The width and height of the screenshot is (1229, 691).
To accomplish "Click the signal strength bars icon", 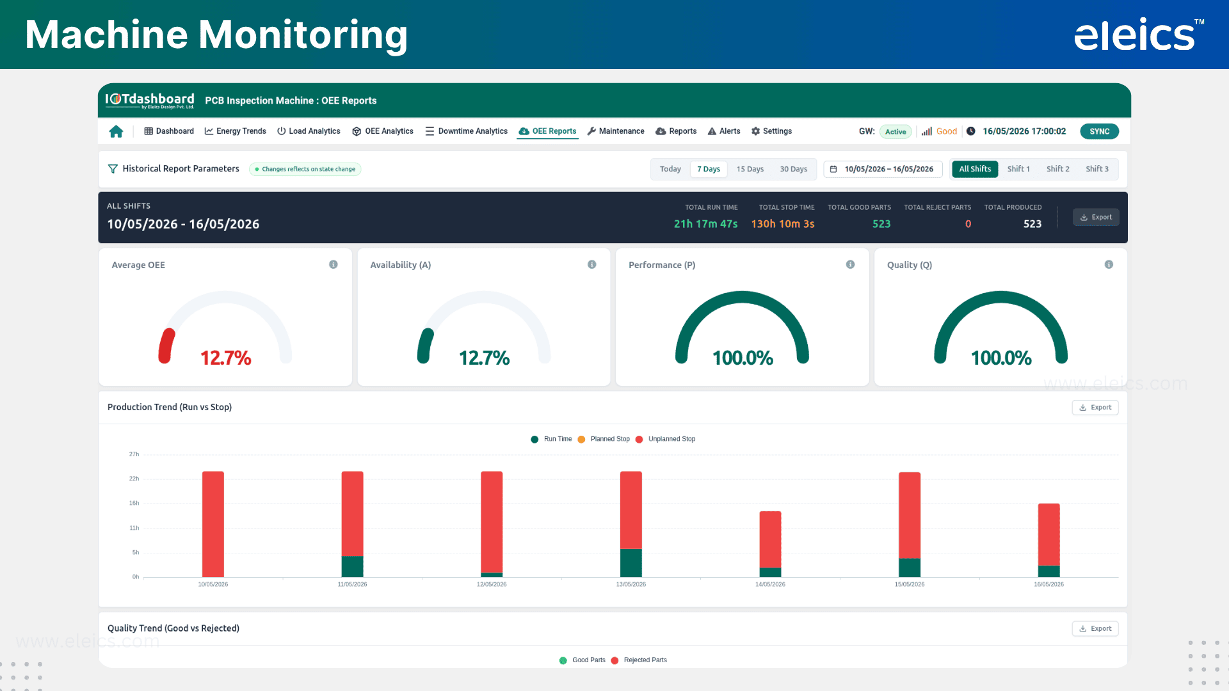I will [926, 131].
